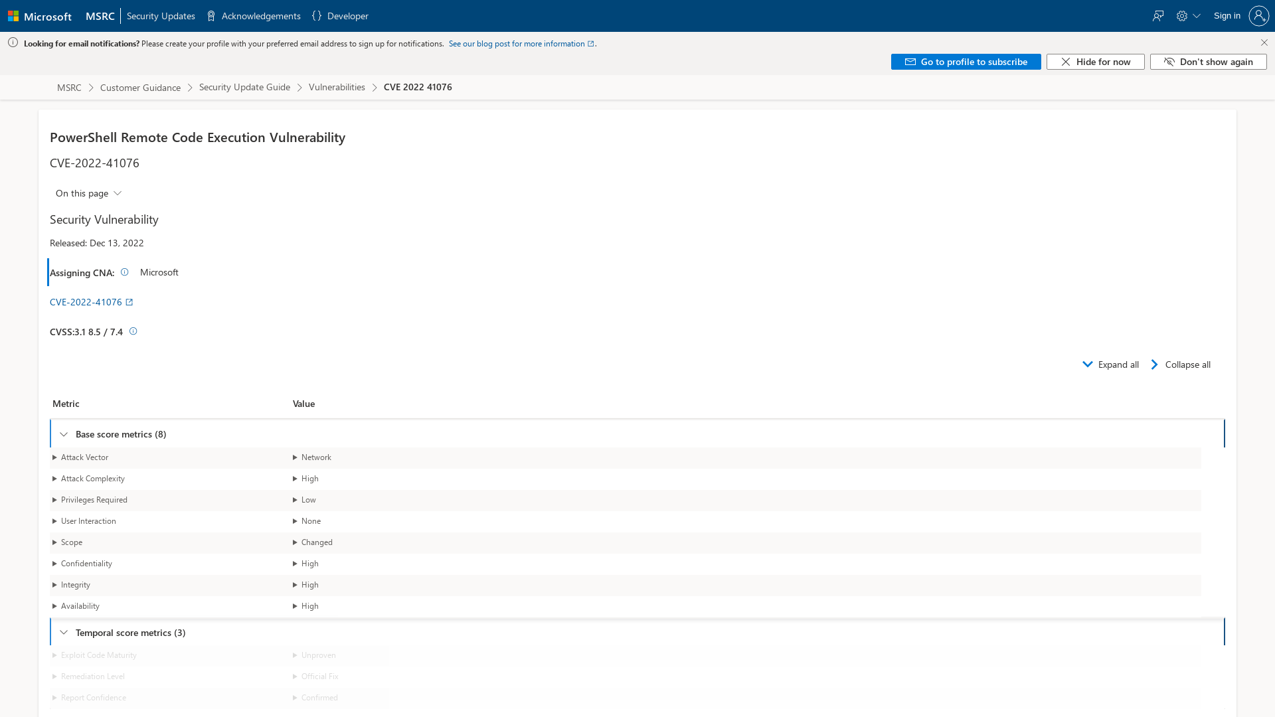Screen dimensions: 1275x717
Task: Navigate to MSRC breadcrumb
Action: coord(69,88)
